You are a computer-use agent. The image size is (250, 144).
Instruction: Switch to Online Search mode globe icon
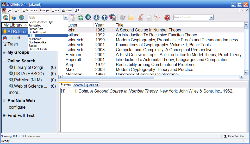pos(21,17)
